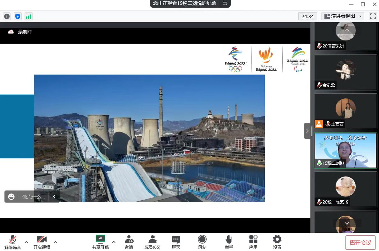
Task: Open the 应用 apps panel
Action: 253,242
